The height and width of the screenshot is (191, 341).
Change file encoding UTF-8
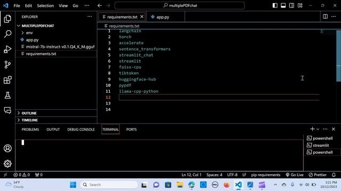point(232,175)
